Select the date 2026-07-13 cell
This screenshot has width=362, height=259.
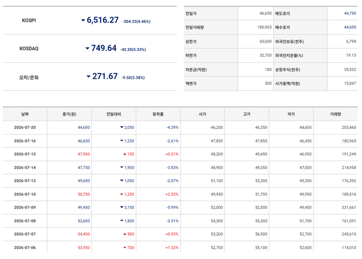[25, 181]
